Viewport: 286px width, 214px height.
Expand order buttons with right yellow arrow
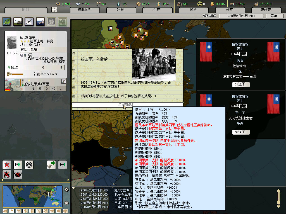[x=68, y=180]
